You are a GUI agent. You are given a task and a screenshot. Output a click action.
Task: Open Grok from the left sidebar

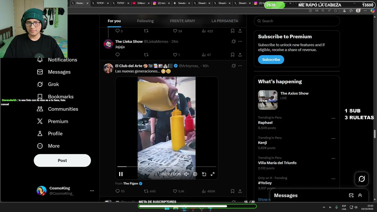pos(48,84)
